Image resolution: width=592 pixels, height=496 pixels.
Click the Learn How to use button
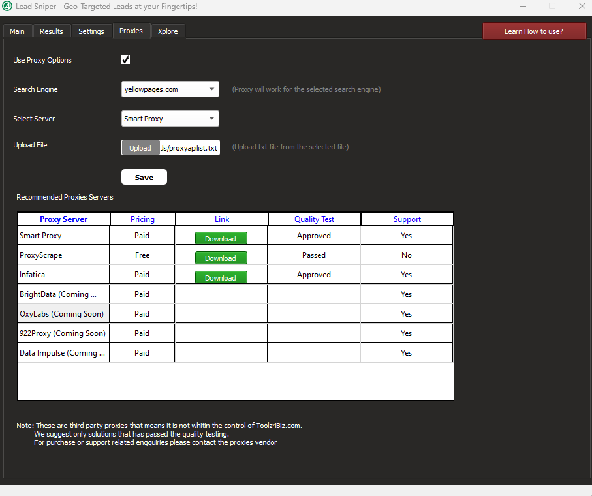(x=534, y=31)
